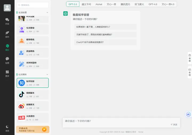This screenshot has height=135, width=192.
Task: Click the 发送 send button
Action: tap(174, 125)
